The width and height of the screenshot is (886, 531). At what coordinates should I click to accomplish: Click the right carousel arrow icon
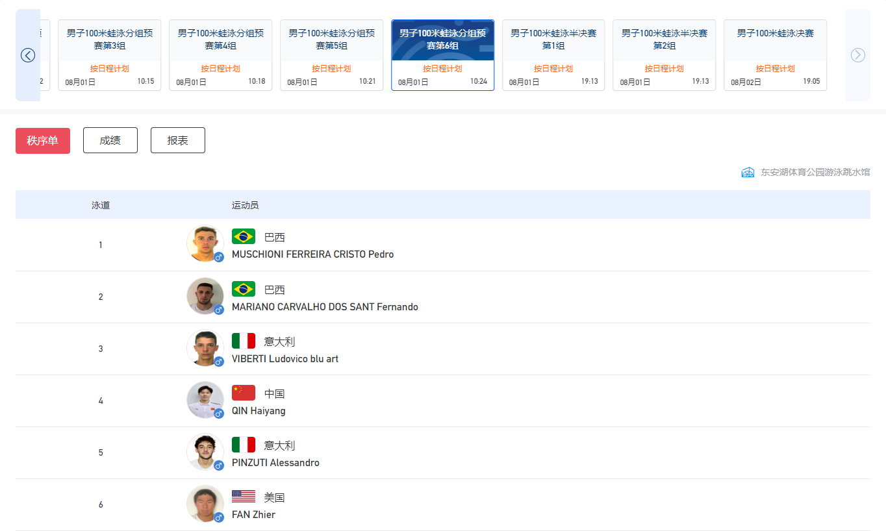[858, 55]
